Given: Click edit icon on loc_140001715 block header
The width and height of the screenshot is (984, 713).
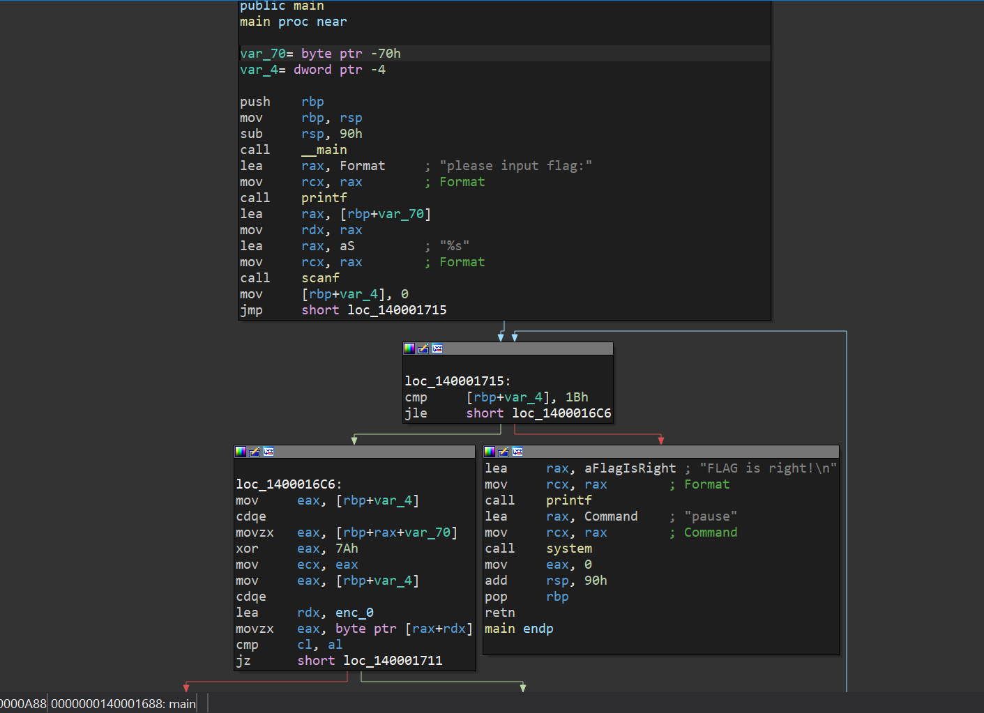Looking at the screenshot, I should (423, 348).
